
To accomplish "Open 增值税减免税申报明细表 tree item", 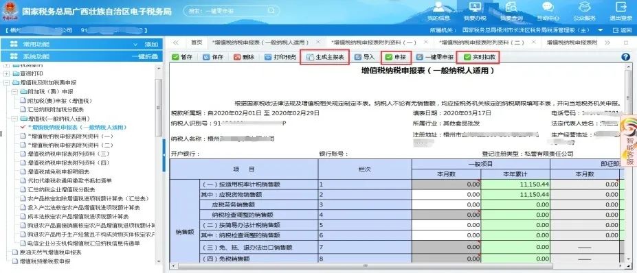I will pyautogui.click(x=58, y=171).
